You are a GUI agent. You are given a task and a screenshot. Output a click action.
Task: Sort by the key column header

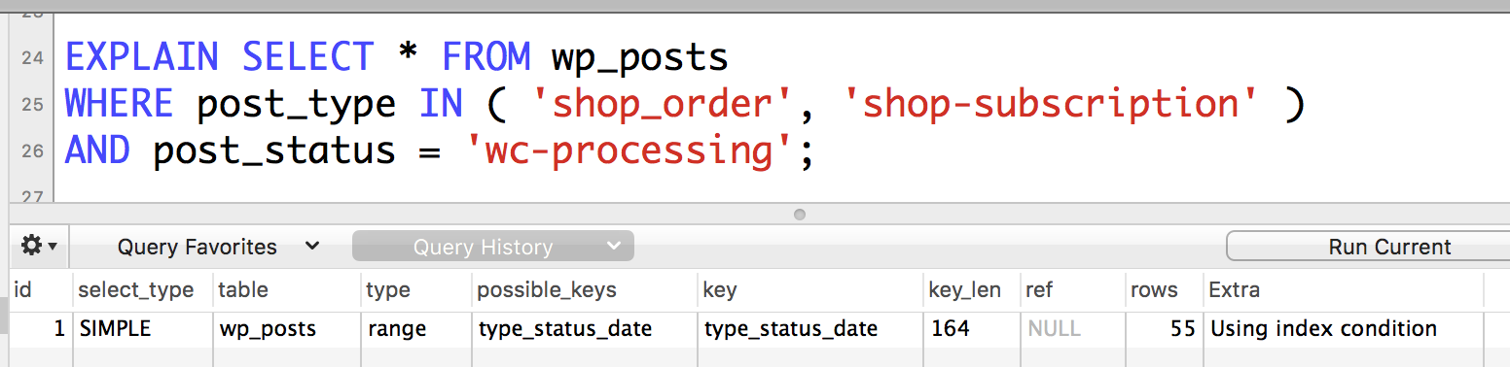coord(809,289)
